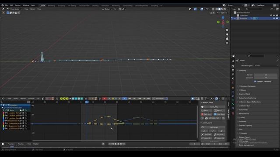
Task: Expand the Subsurface Scattering panel
Action: pos(247,98)
